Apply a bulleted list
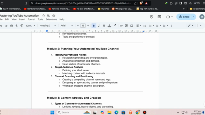Image resolution: width=205 pixels, height=115 pixels. (x=157, y=26)
